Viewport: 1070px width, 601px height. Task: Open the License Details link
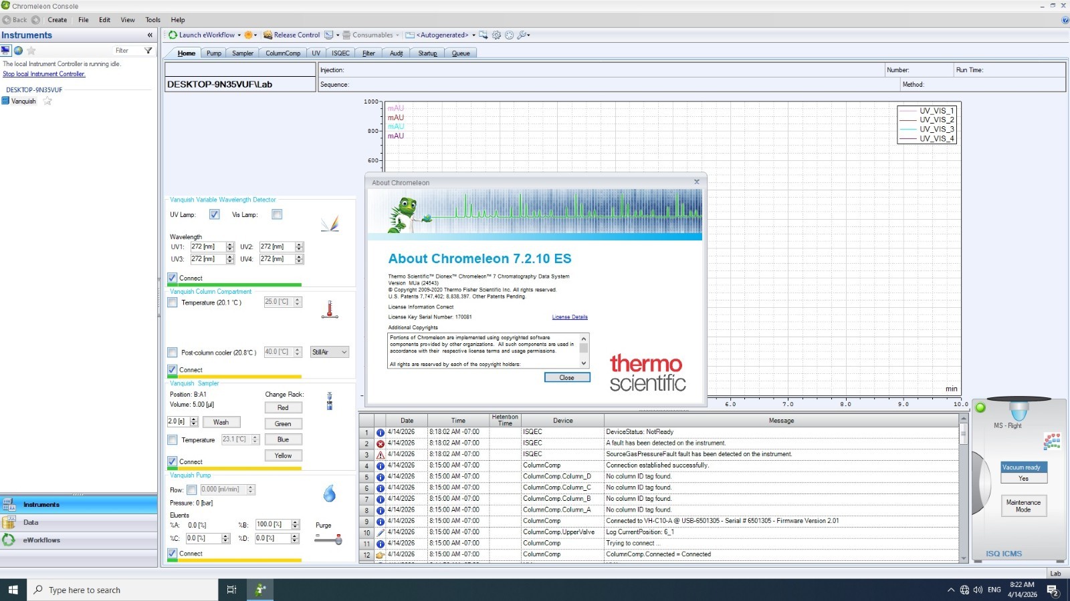569,317
